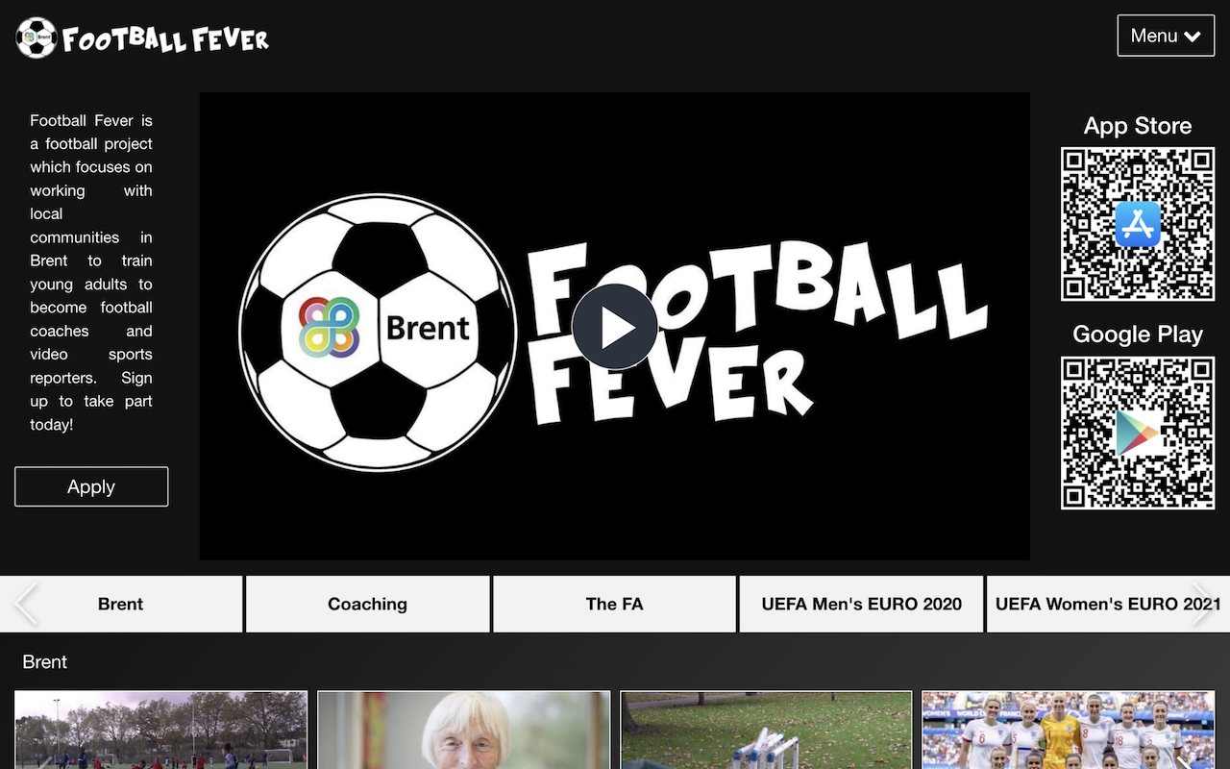Image resolution: width=1230 pixels, height=769 pixels.
Task: Expand the Menu using its chevron arrow
Action: 1192,36
